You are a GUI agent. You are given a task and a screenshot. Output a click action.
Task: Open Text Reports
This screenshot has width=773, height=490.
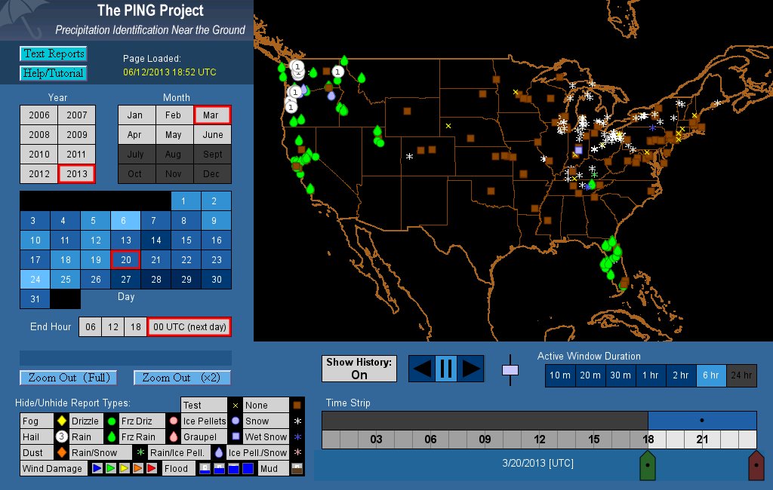coord(53,54)
